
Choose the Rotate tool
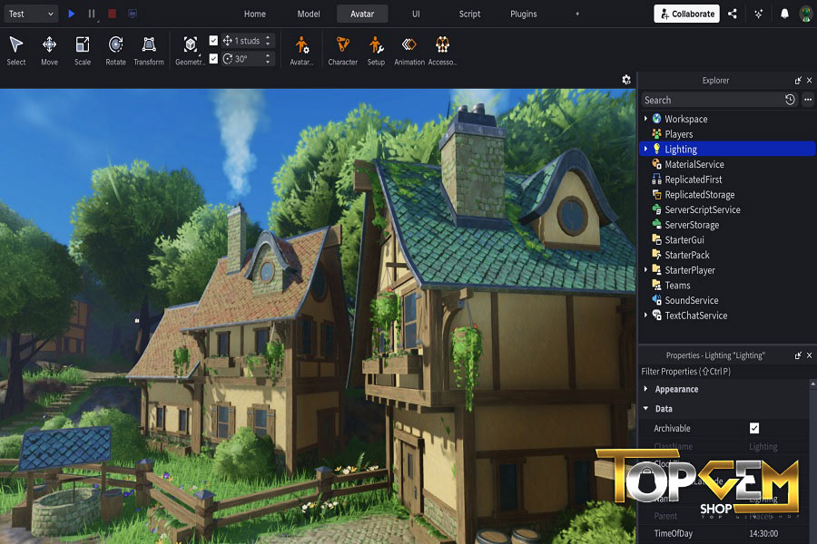click(115, 49)
